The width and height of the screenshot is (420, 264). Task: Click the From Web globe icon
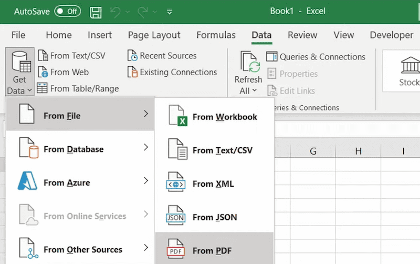[x=43, y=72]
